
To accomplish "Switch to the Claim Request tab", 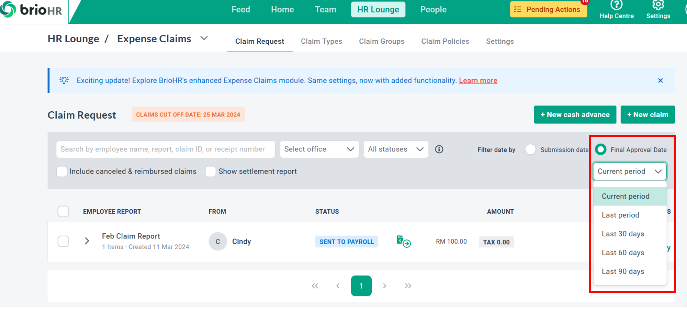I will tap(260, 41).
